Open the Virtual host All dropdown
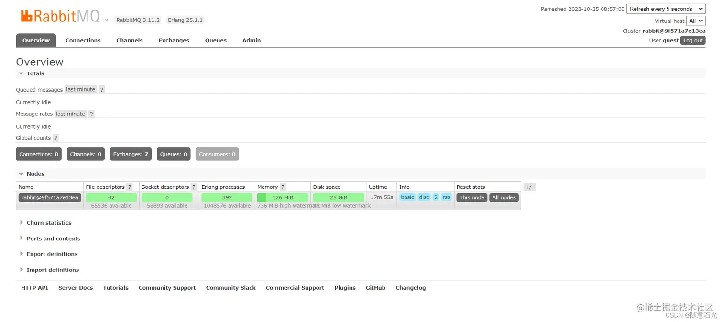This screenshot has width=723, height=322. click(696, 21)
